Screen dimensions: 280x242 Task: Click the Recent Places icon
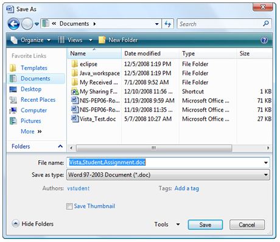pos(13,100)
